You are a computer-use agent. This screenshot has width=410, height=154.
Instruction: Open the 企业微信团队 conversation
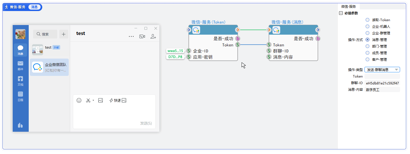point(49,67)
